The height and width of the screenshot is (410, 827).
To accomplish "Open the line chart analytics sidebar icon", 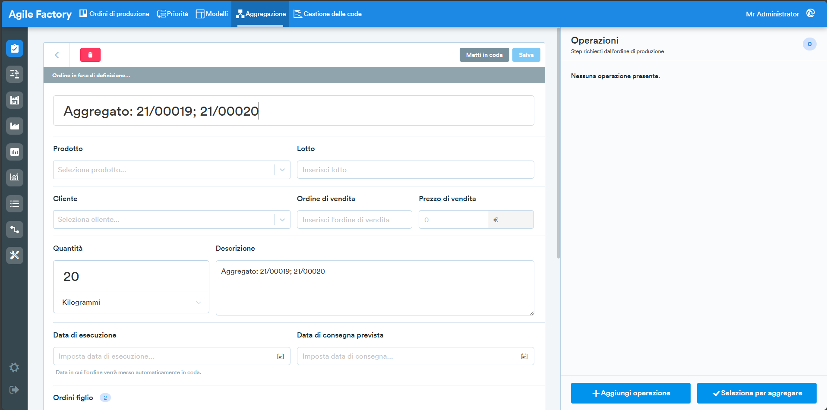I will [x=15, y=177].
